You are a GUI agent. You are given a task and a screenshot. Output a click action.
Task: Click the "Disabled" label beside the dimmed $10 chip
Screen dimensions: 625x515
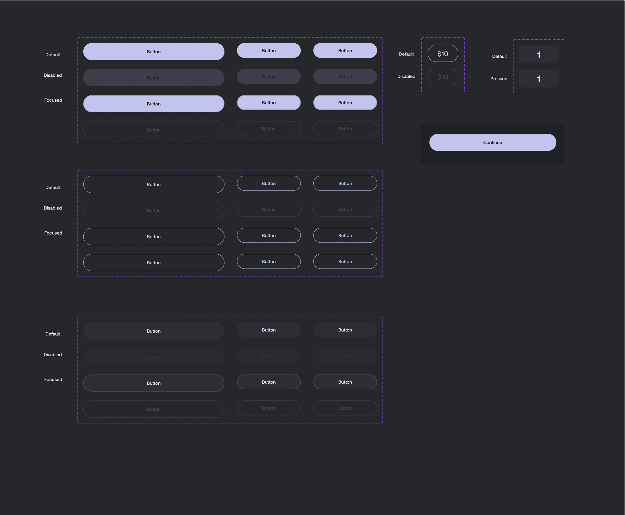click(406, 76)
